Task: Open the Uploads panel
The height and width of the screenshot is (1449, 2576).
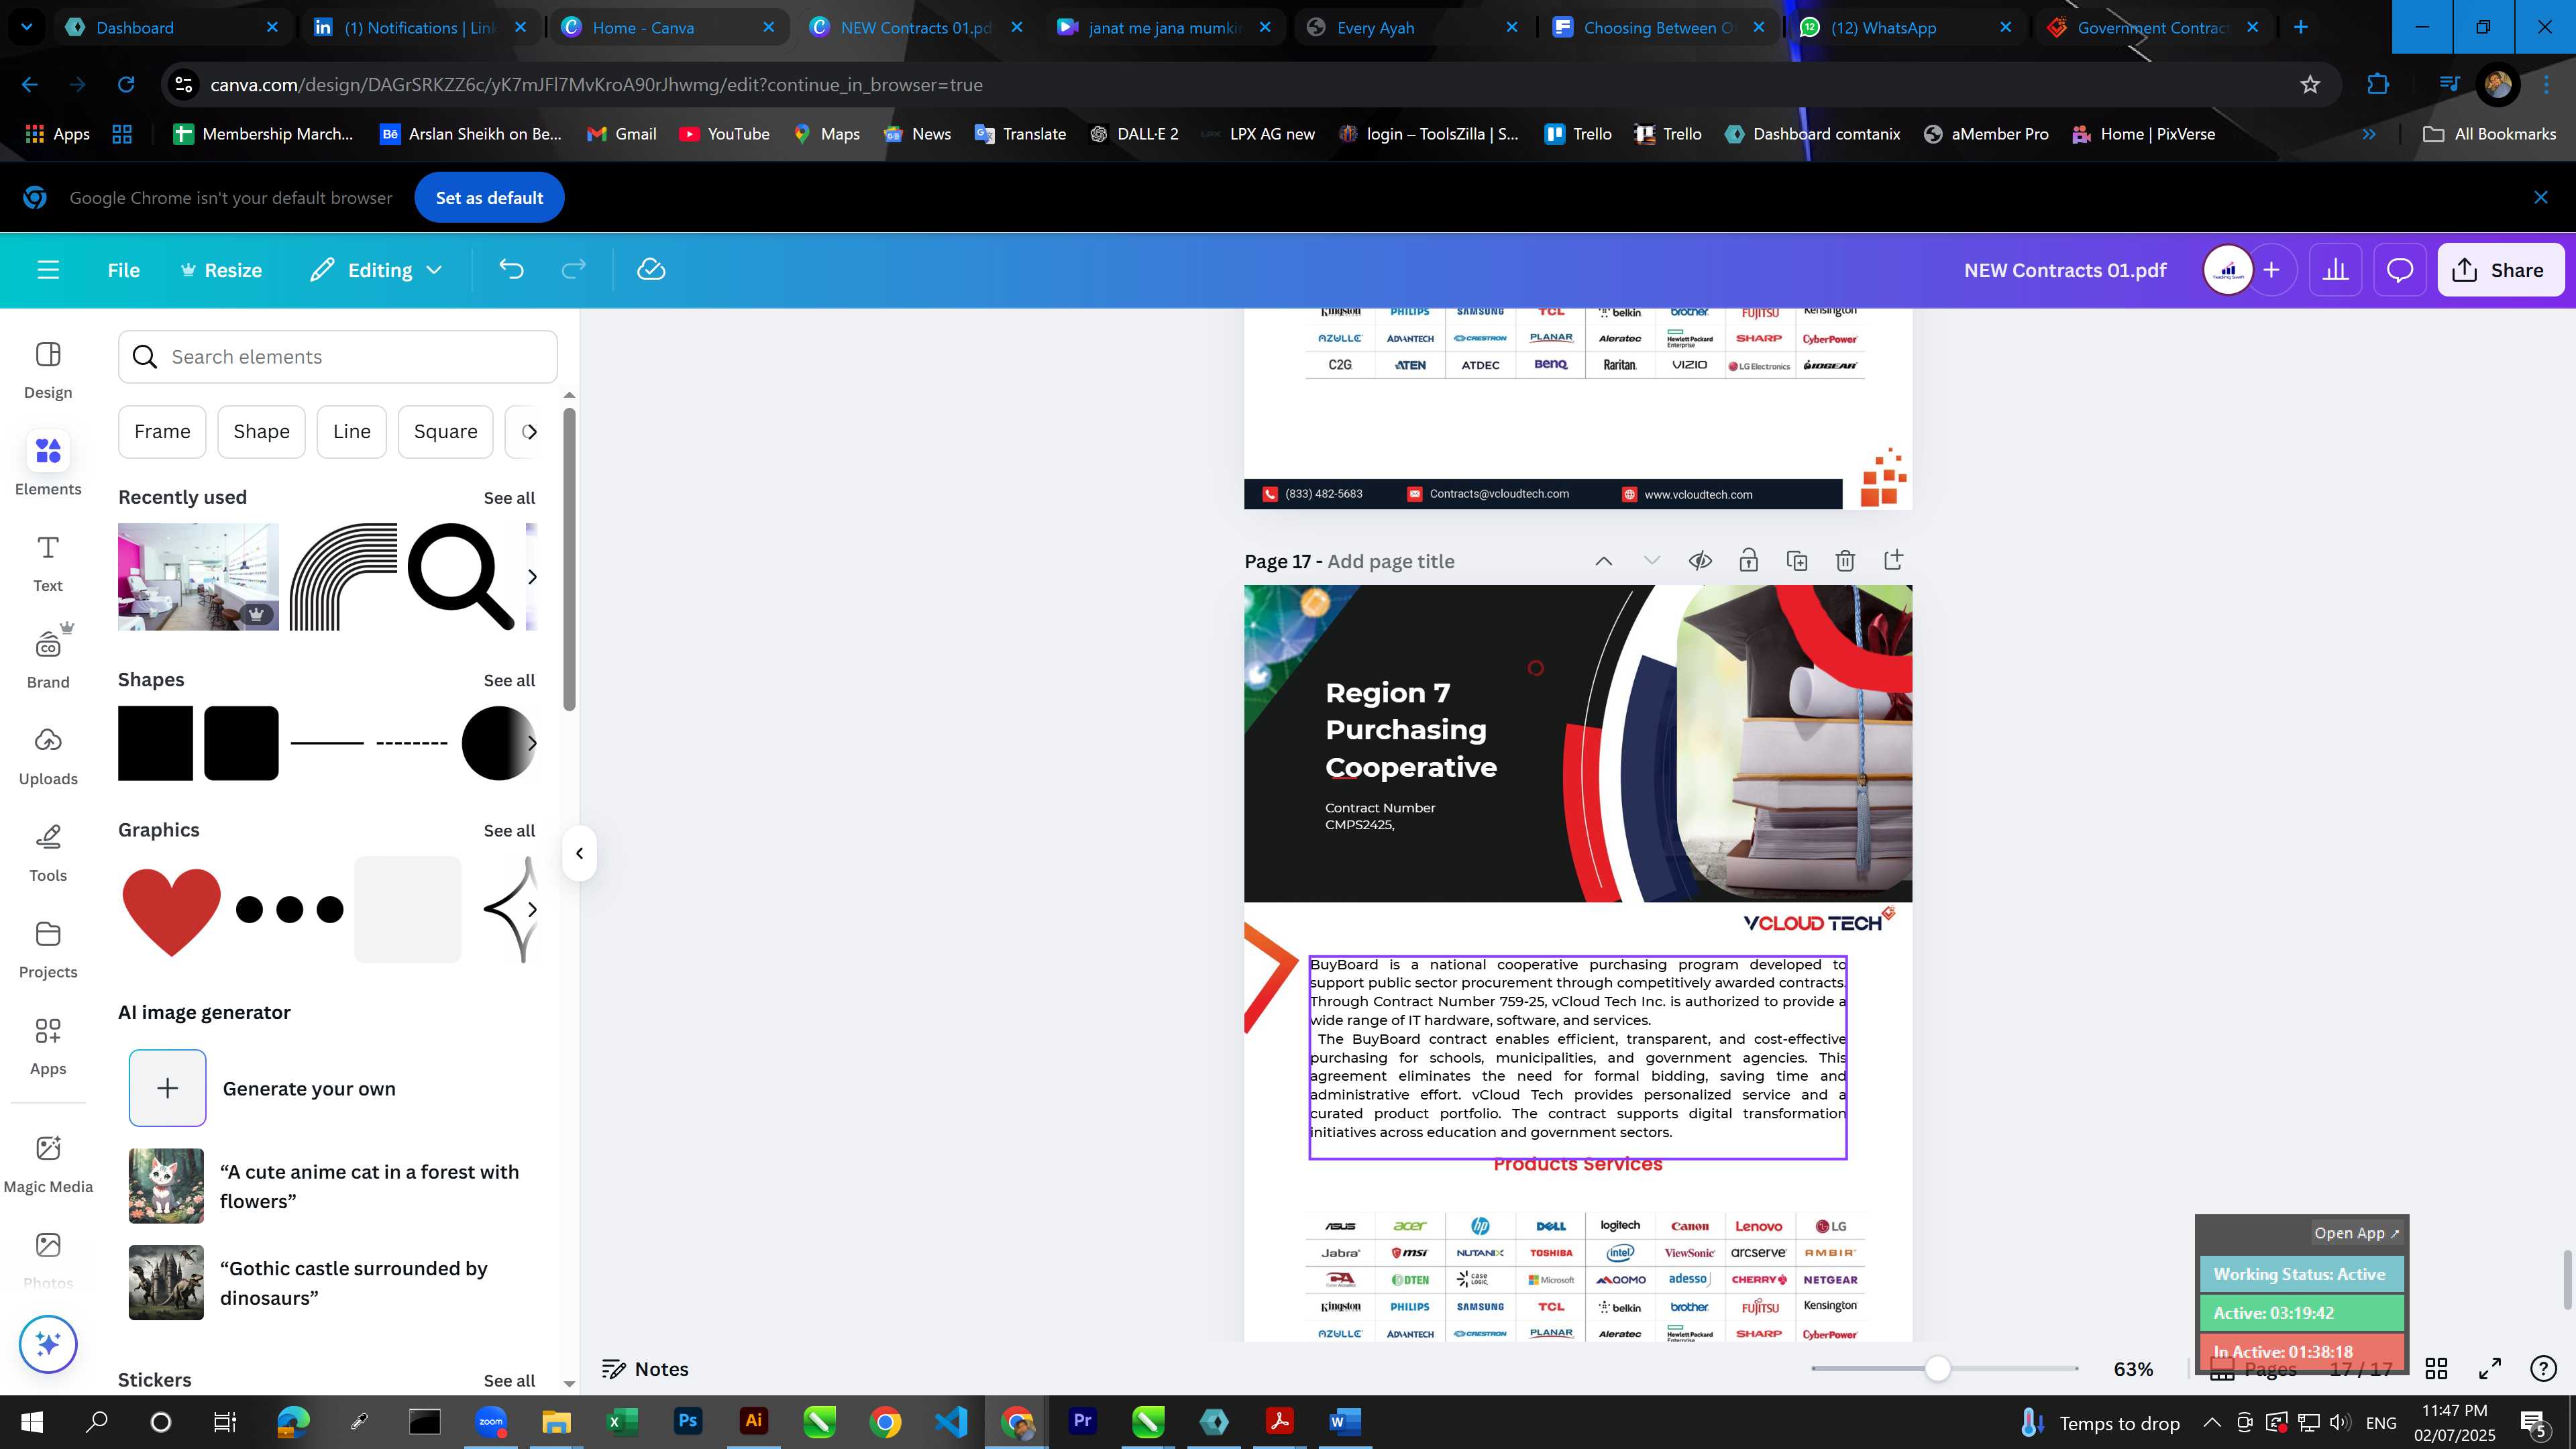Action: 48,756
